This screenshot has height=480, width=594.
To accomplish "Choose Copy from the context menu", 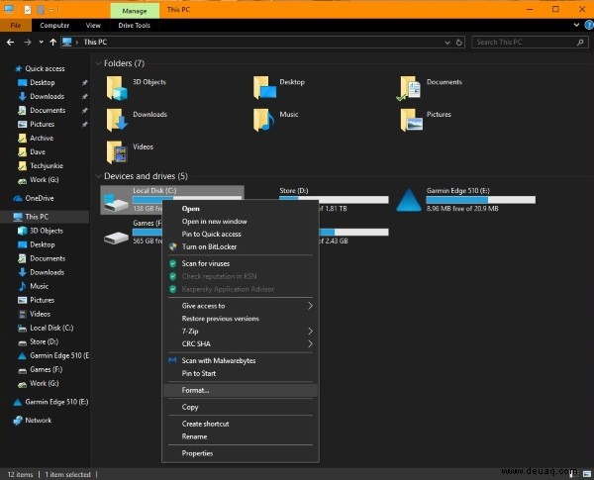I will [241, 407].
